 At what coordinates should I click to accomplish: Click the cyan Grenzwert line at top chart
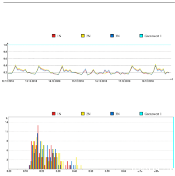(x=89, y=45)
